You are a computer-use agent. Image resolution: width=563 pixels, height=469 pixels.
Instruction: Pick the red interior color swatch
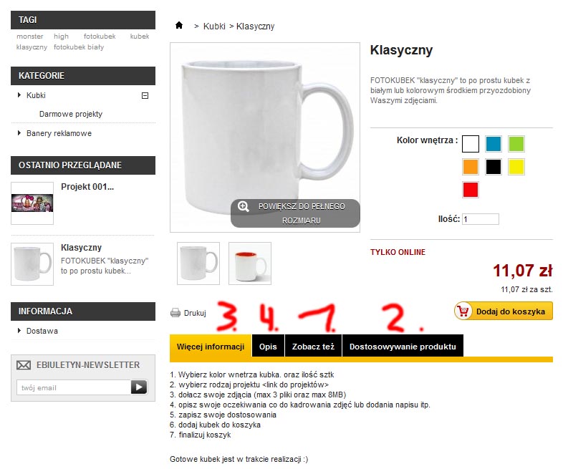[x=471, y=190]
